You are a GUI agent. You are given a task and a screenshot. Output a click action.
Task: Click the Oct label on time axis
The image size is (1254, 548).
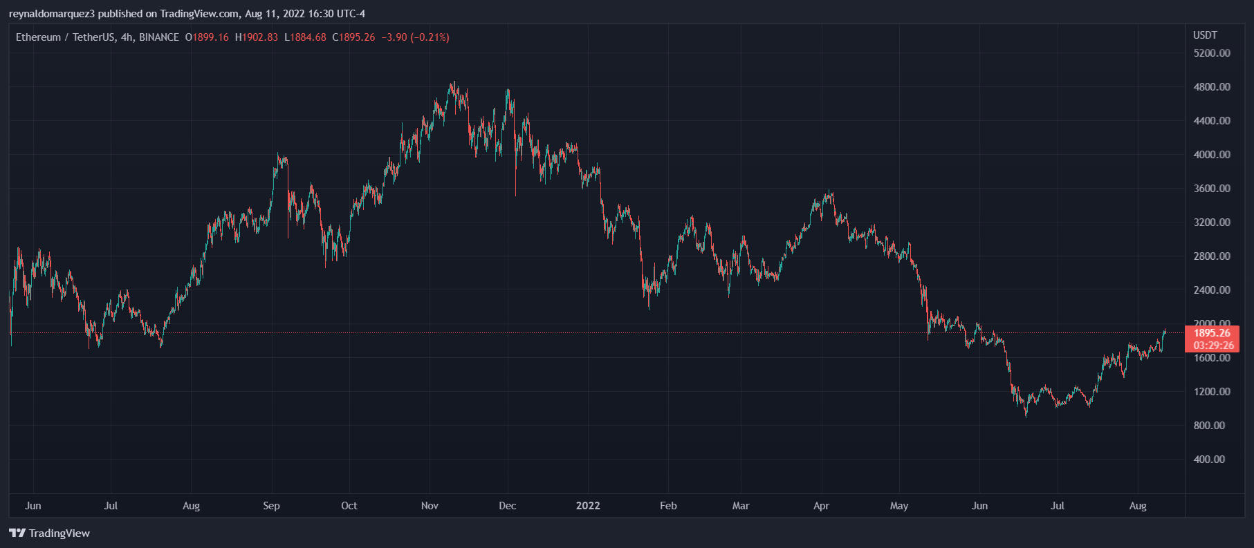pyautogui.click(x=349, y=506)
